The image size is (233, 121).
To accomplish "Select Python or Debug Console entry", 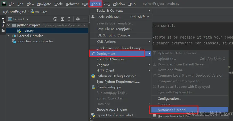I will (x=121, y=76).
